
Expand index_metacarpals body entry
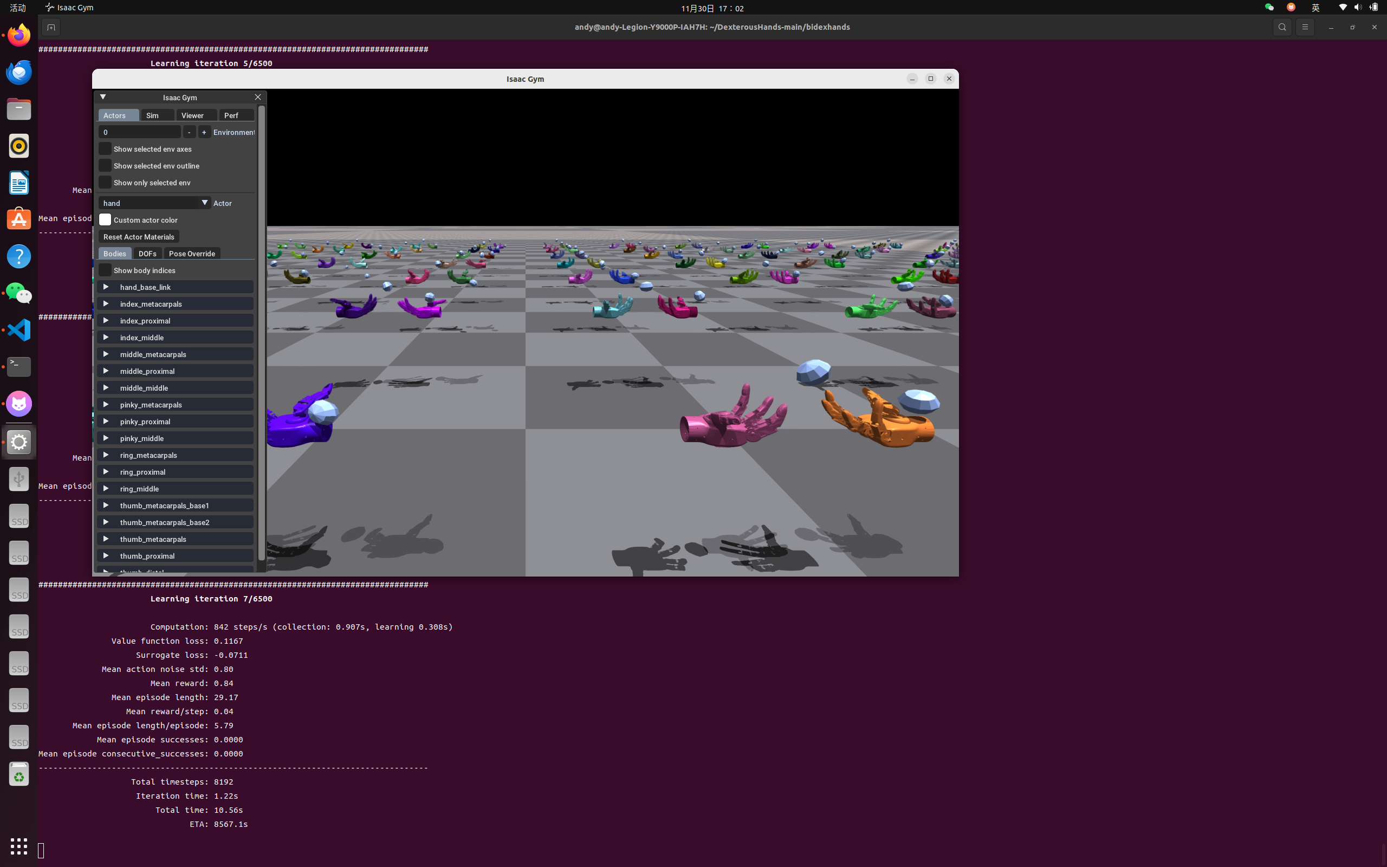coord(175,304)
